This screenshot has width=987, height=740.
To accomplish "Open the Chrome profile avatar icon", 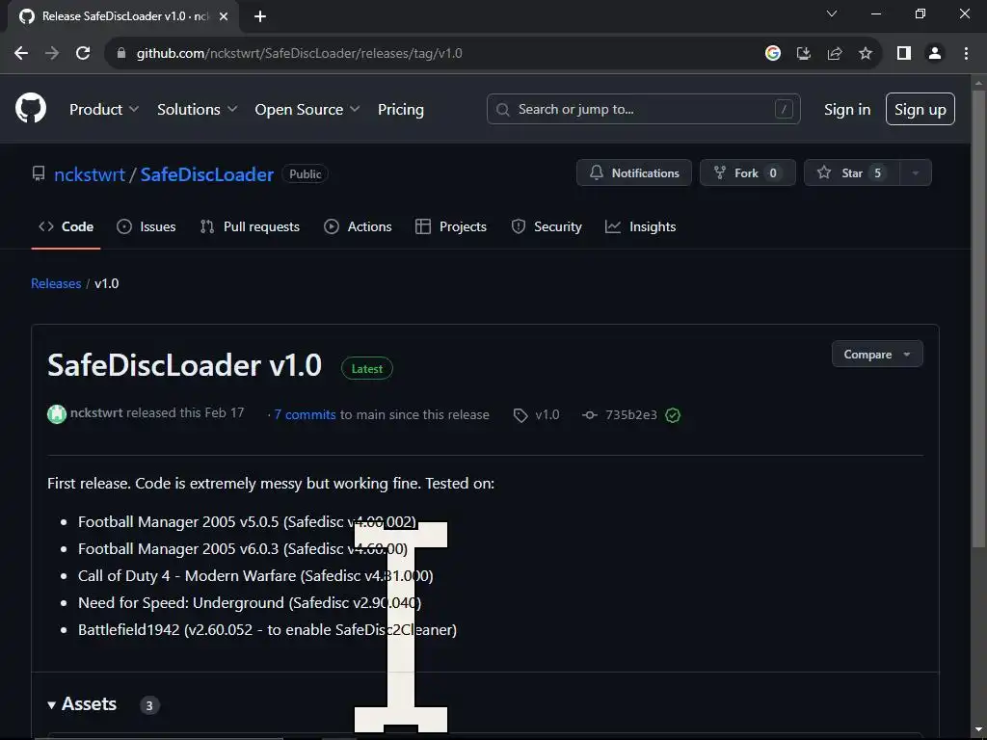I will pyautogui.click(x=935, y=54).
